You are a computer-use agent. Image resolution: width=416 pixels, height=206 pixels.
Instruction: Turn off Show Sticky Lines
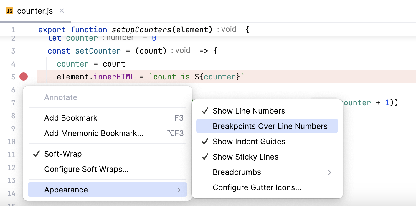pyautogui.click(x=245, y=157)
